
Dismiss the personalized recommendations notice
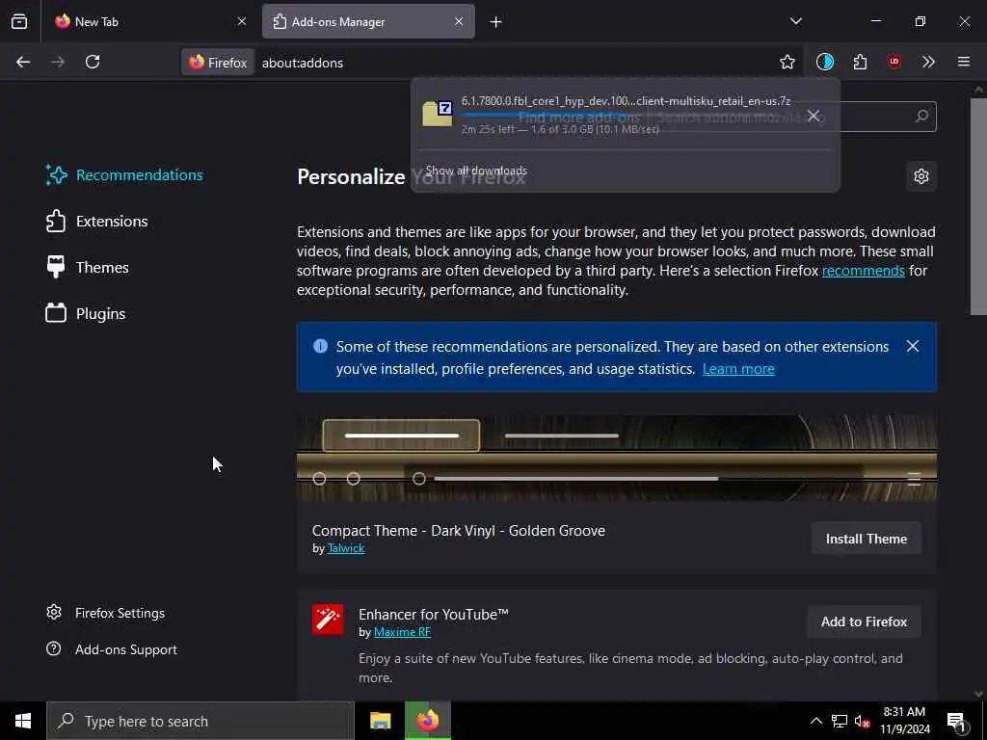913,346
